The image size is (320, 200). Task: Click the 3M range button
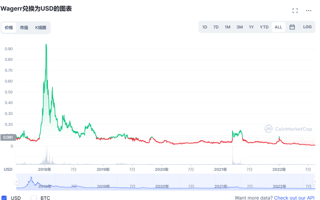[239, 27]
